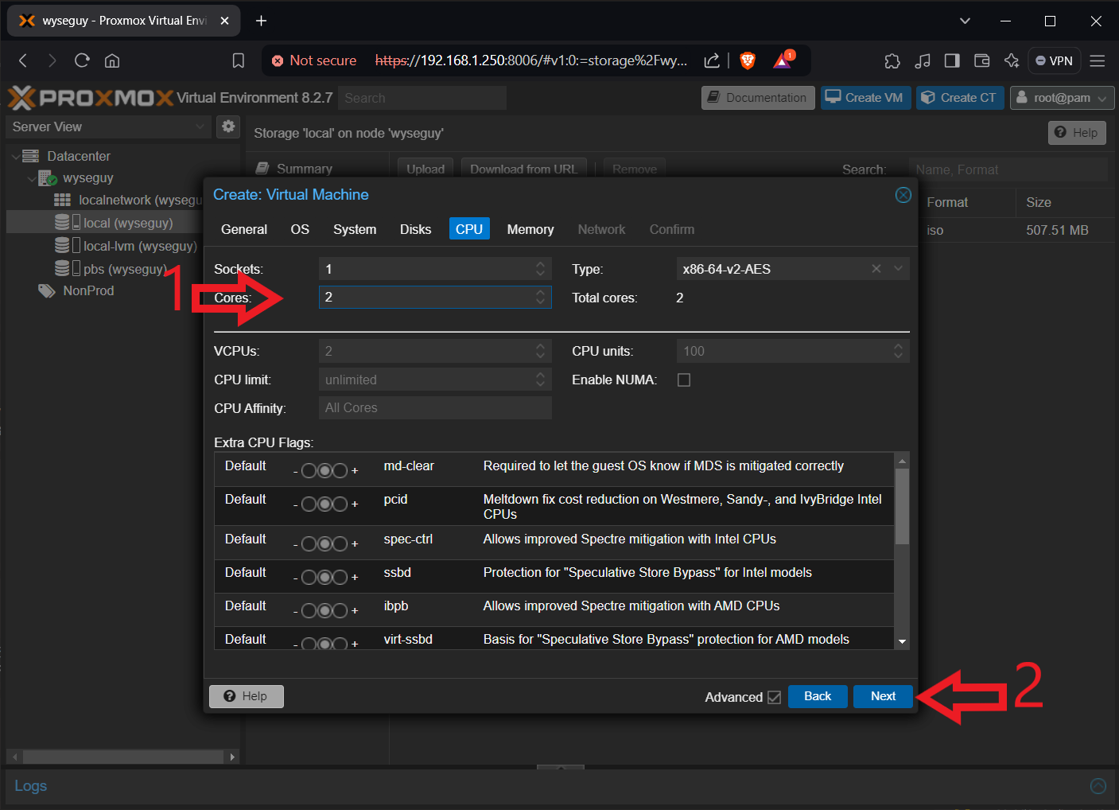Open Server View gear settings

click(x=228, y=126)
